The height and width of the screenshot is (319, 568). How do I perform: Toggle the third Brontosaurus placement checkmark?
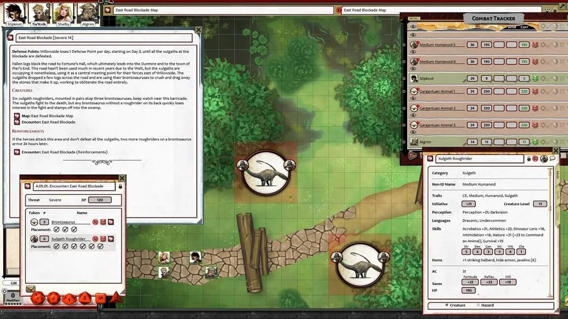(x=74, y=230)
